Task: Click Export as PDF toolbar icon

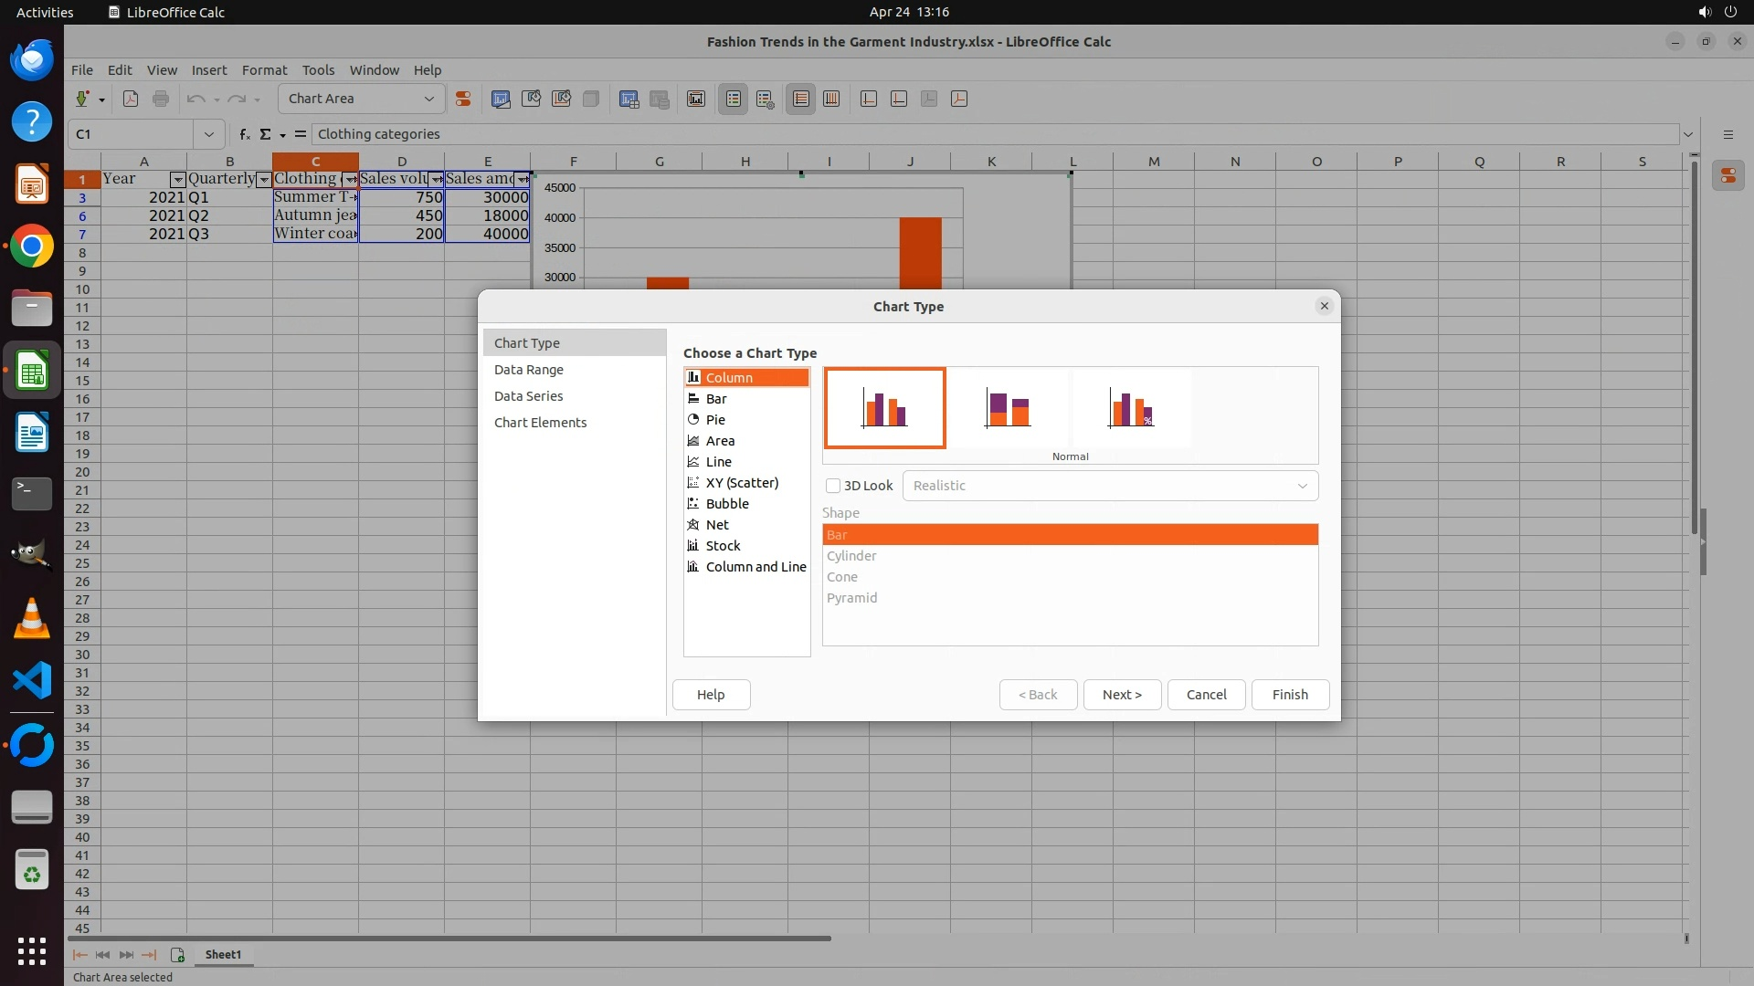Action: pyautogui.click(x=131, y=99)
